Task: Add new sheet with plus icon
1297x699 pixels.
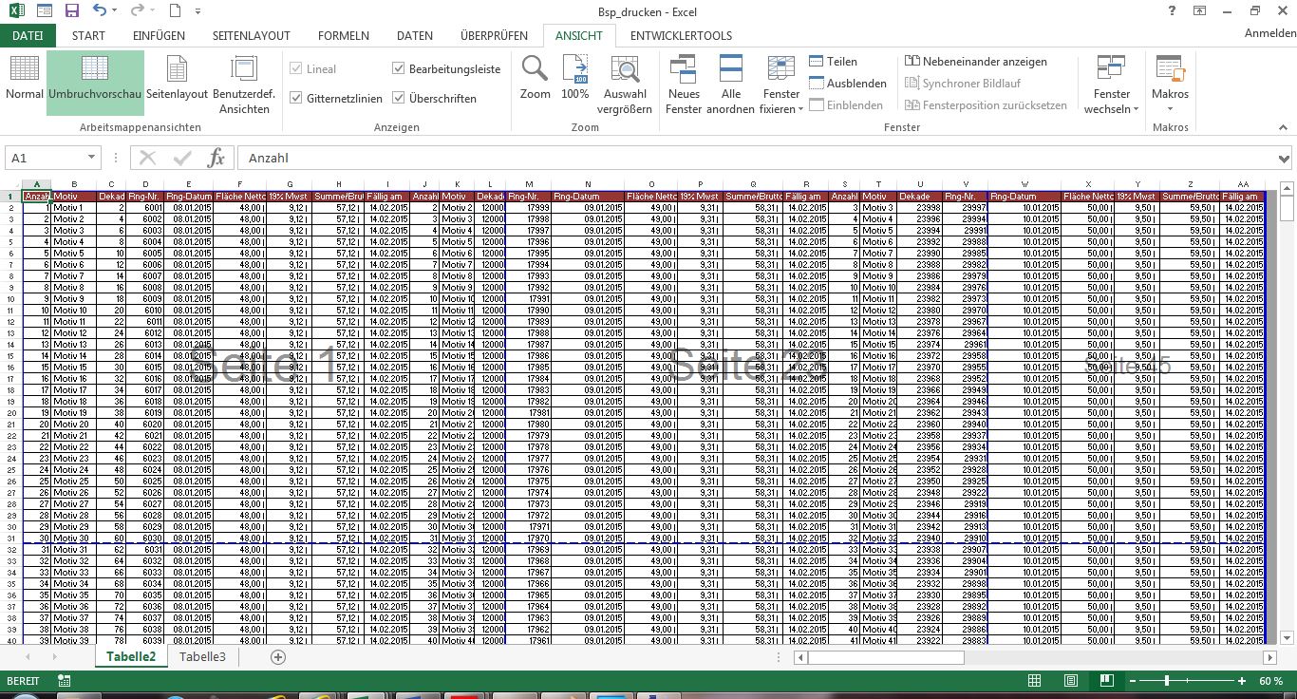Action: 278,656
